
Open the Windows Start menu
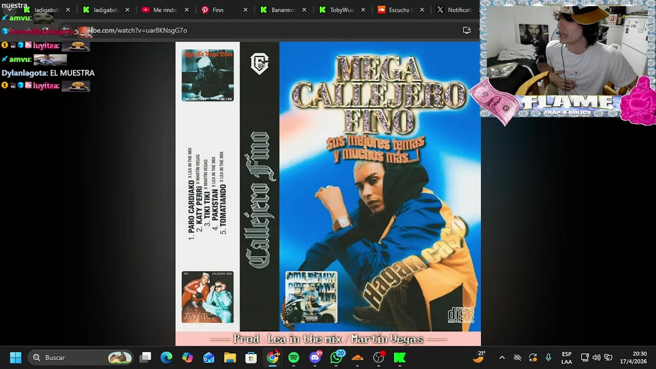point(15,357)
